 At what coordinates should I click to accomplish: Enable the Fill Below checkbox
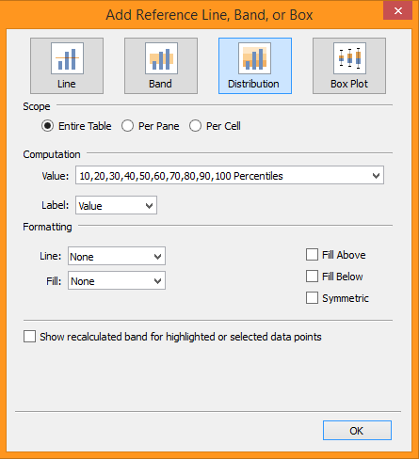[x=312, y=277]
